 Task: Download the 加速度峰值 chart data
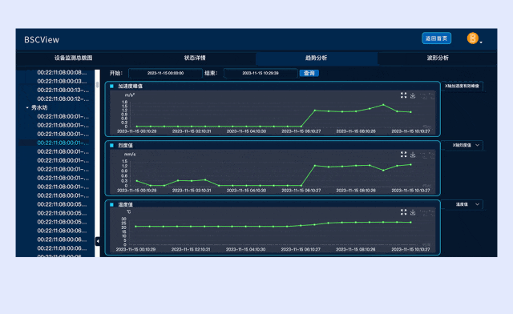(413, 95)
